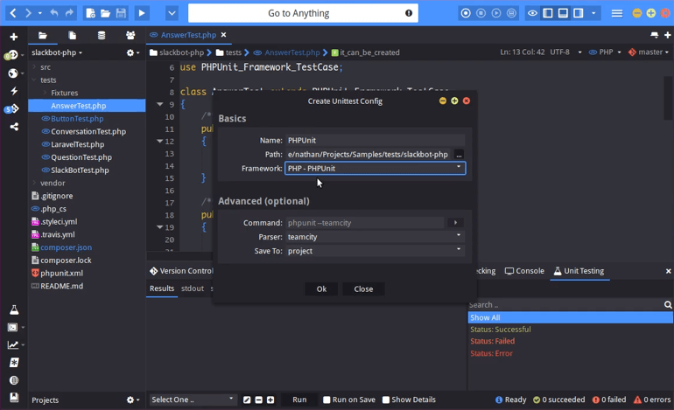Click the plus icon in side toolbar
Image resolution: width=674 pixels, height=410 pixels.
[14, 37]
